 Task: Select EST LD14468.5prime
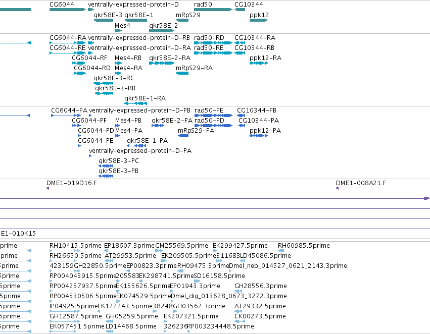(131, 326)
